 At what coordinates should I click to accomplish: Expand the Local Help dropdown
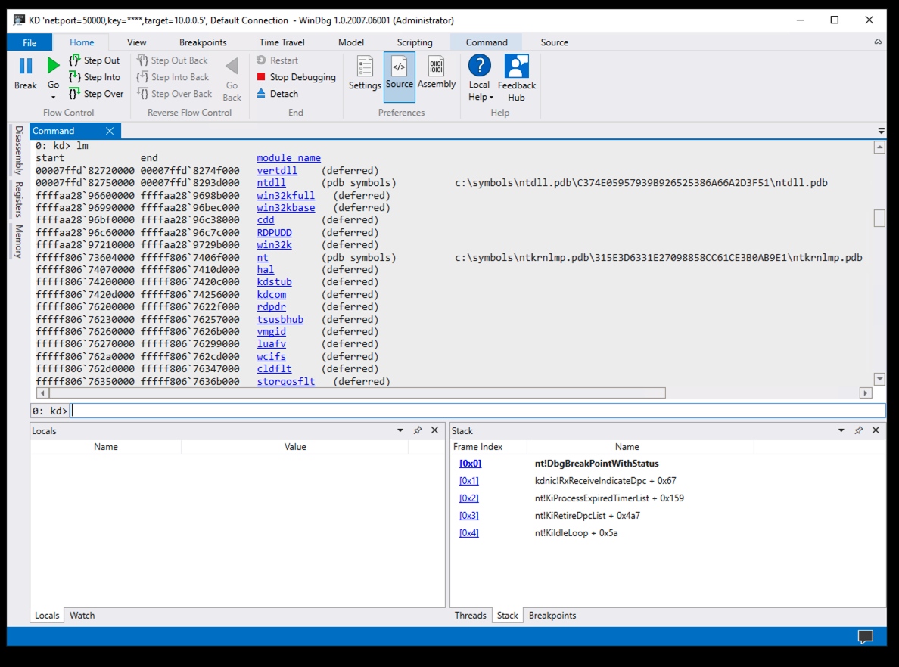(491, 98)
